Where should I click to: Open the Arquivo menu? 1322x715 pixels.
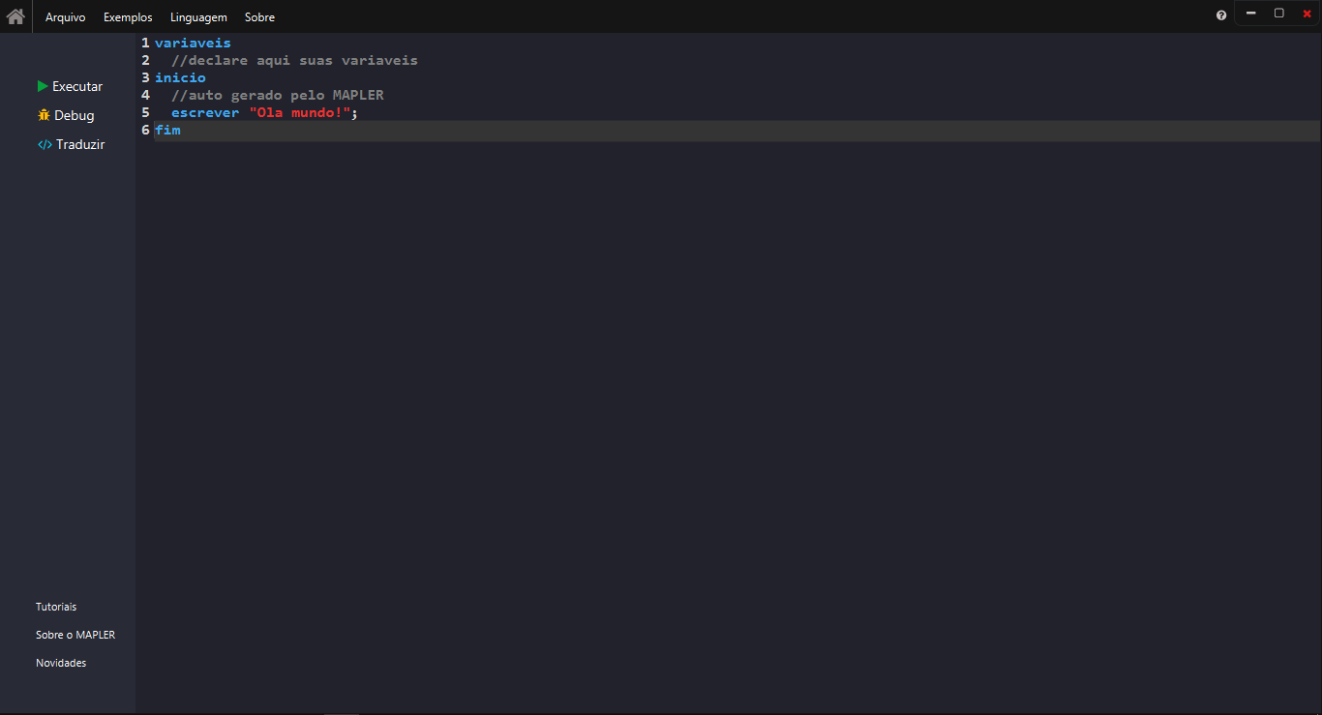(x=65, y=17)
